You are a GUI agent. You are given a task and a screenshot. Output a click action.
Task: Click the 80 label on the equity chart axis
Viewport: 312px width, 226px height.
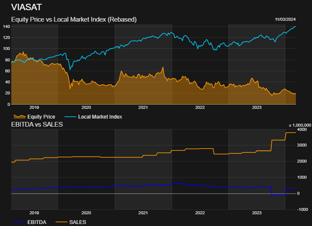click(x=7, y=60)
